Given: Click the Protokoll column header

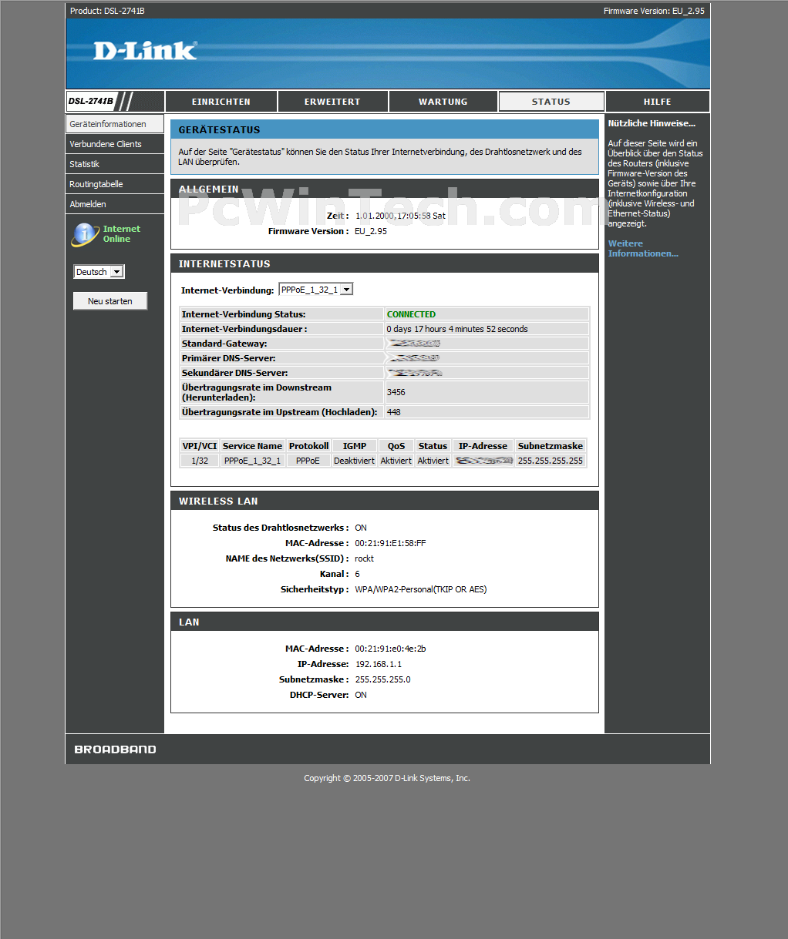Looking at the screenshot, I should 308,446.
